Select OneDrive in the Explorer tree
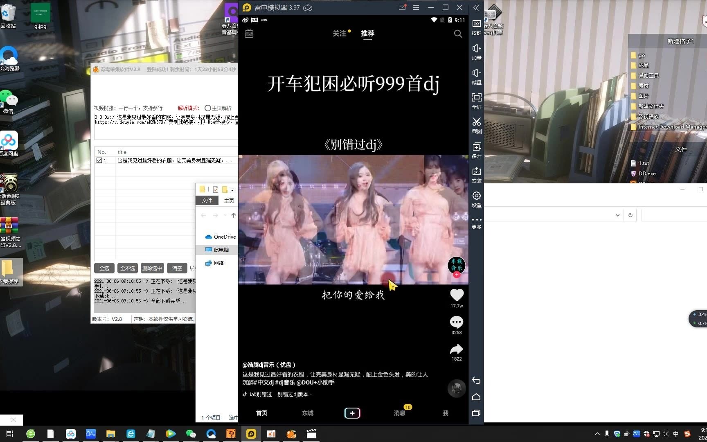This screenshot has height=442, width=707. point(221,237)
